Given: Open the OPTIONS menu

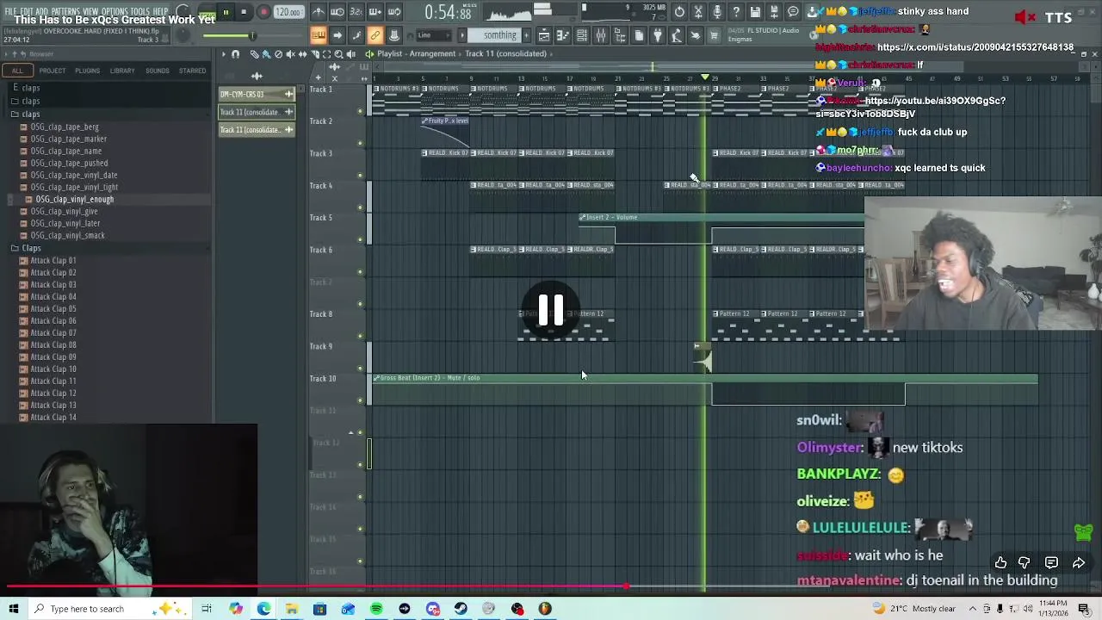Looking at the screenshot, I should tap(115, 12).
